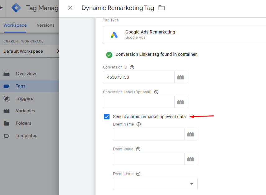Edit the Dynamic Remarketing Tag title
The image size is (266, 195).
118,8
